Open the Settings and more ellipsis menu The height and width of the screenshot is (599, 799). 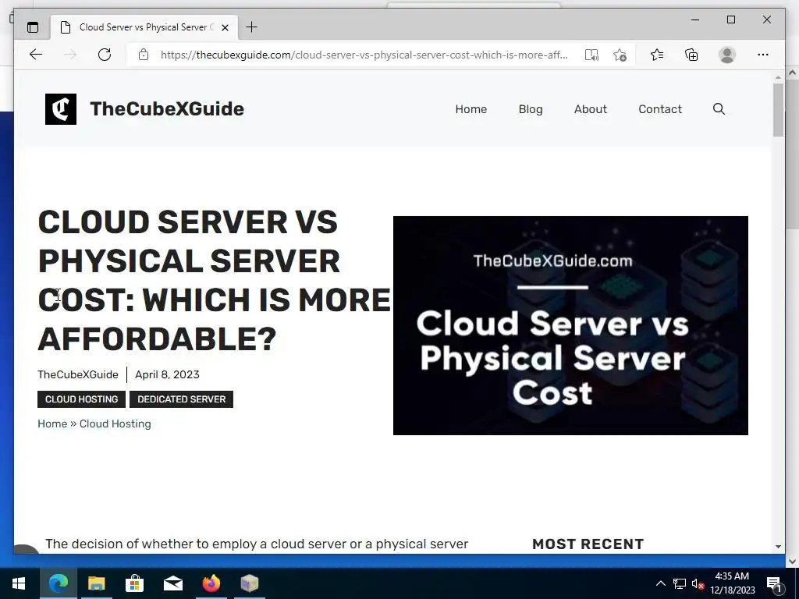click(763, 55)
